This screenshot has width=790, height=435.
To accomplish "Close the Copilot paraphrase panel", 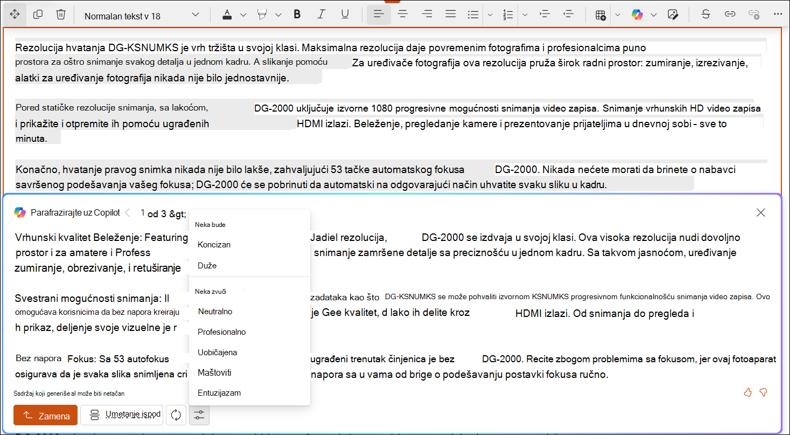I will 761,212.
